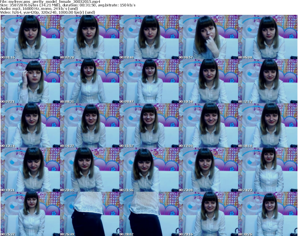Image resolution: width=298 pixels, height=236 pixels.
Task: Click the Audio mp3 info line
Action: point(39,9)
